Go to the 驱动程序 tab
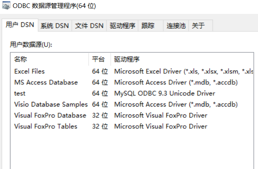Image resolution: width=258 pixels, height=169 pixels. click(122, 26)
